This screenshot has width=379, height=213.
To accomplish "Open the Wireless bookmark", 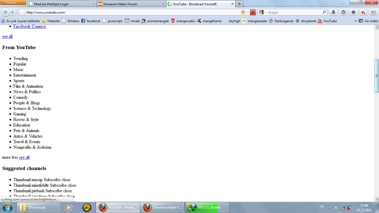I will 70,21.
